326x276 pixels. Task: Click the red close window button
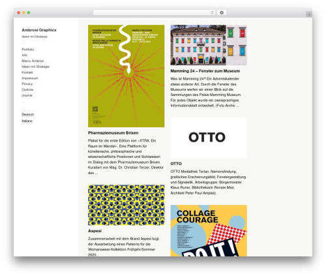19,12
